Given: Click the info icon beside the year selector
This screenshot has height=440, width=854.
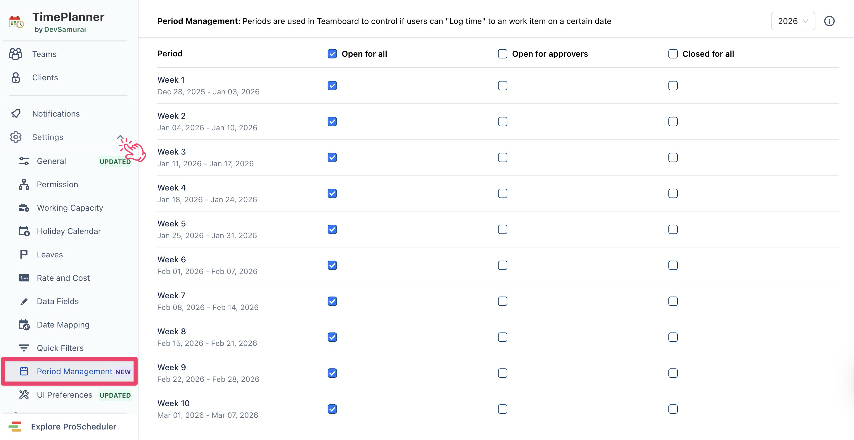Looking at the screenshot, I should click(x=829, y=21).
